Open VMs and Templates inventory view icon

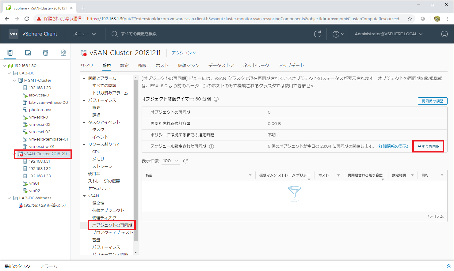click(x=28, y=53)
